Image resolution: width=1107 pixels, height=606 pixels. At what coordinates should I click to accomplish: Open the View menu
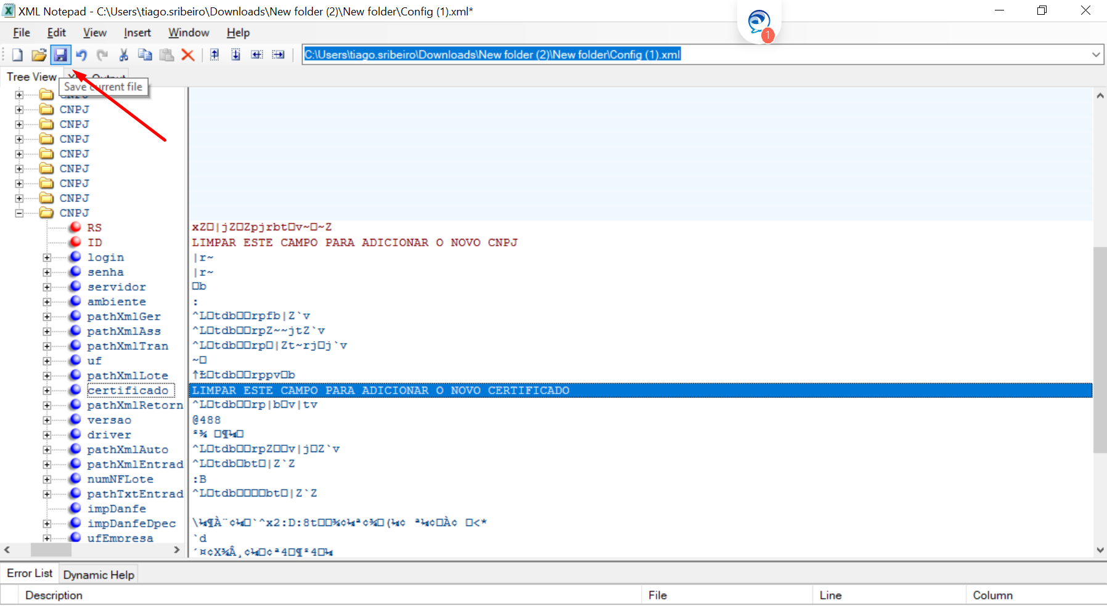(x=95, y=33)
